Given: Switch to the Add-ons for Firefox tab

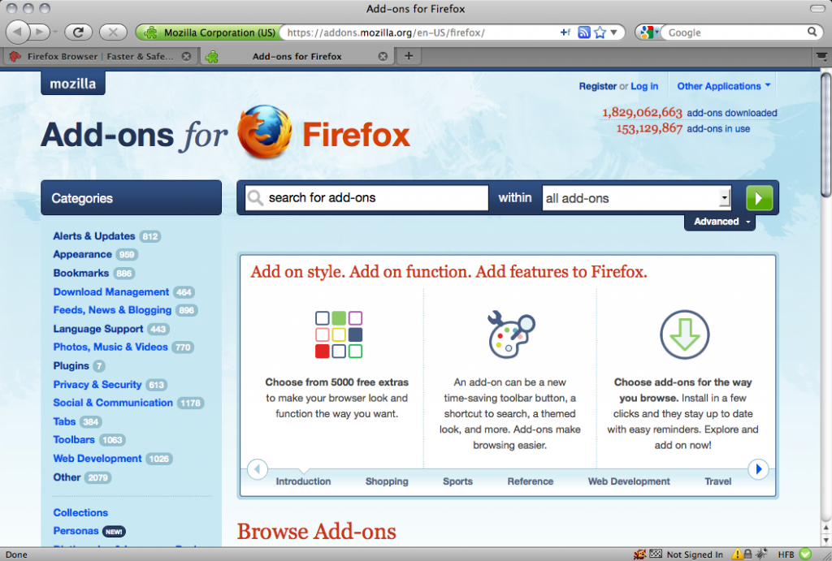Looking at the screenshot, I should point(297,56).
